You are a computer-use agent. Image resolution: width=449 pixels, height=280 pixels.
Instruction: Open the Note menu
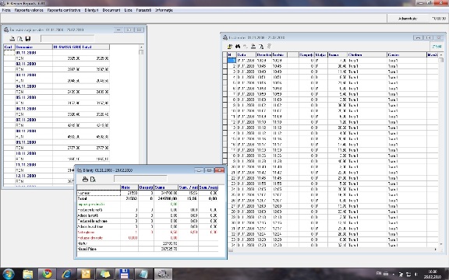tap(6, 10)
